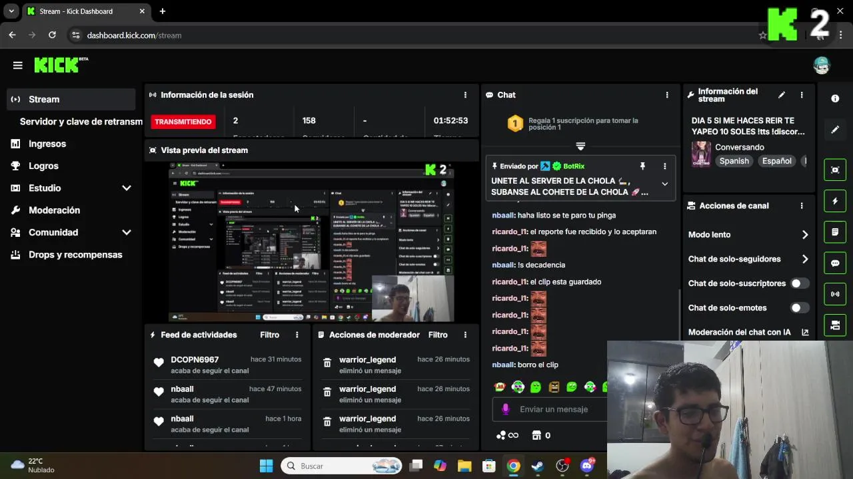
Task: Open the three-dot menu of the Chat panel
Action: click(667, 95)
